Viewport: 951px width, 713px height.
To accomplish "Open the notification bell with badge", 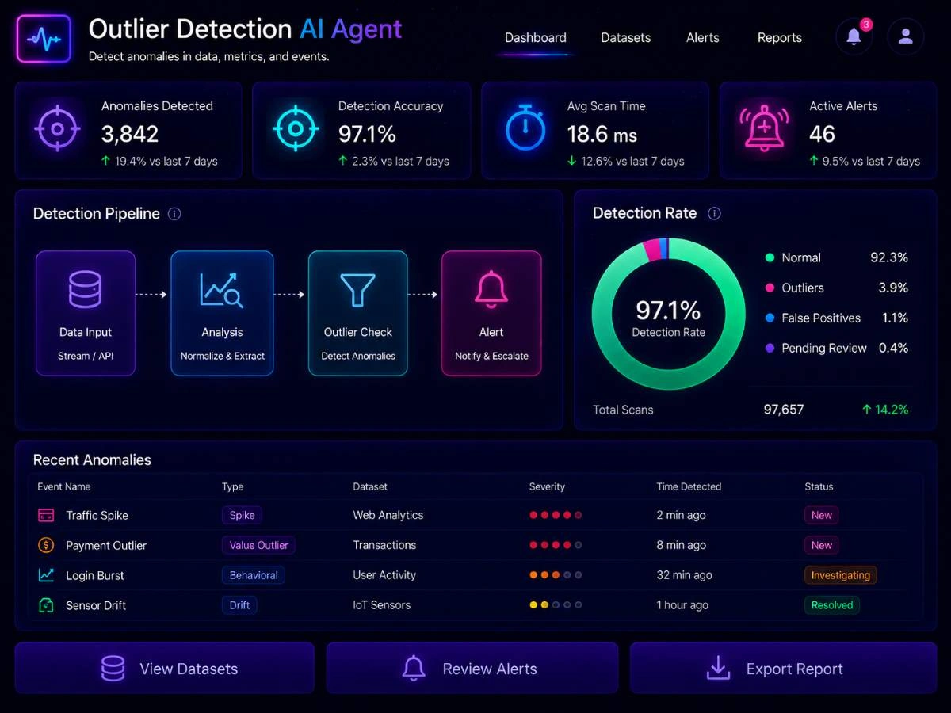I will (854, 36).
